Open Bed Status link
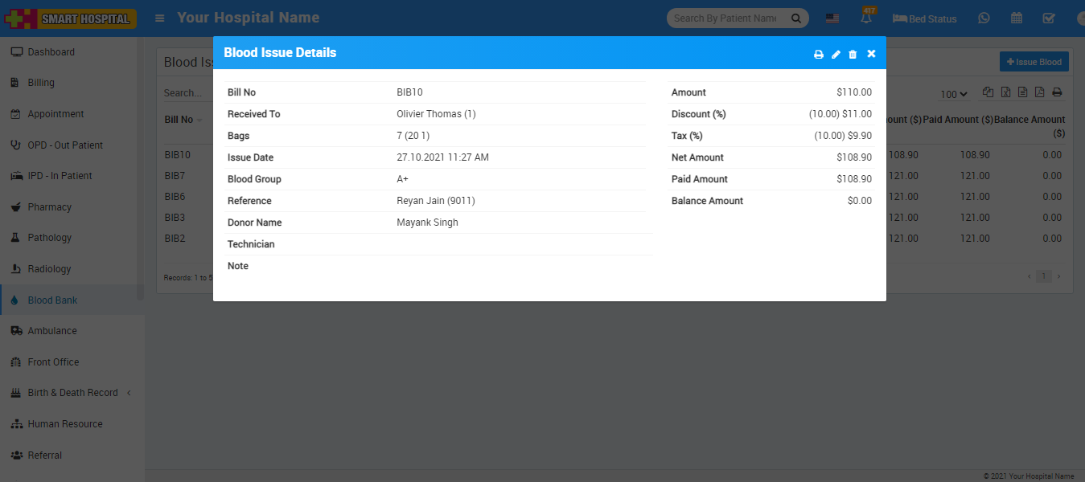 tap(925, 18)
